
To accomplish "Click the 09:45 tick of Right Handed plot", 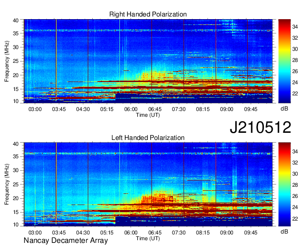I will pos(250,109).
